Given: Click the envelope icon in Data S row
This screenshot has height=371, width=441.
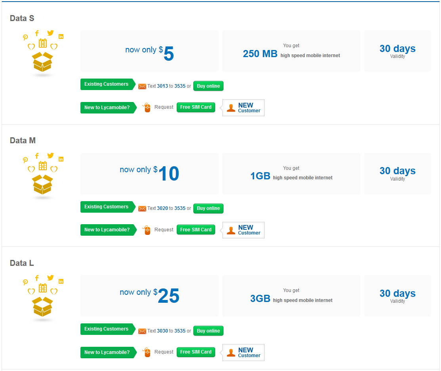Looking at the screenshot, I should tap(142, 86).
